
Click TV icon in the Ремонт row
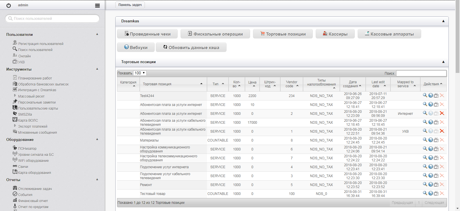[436, 185]
